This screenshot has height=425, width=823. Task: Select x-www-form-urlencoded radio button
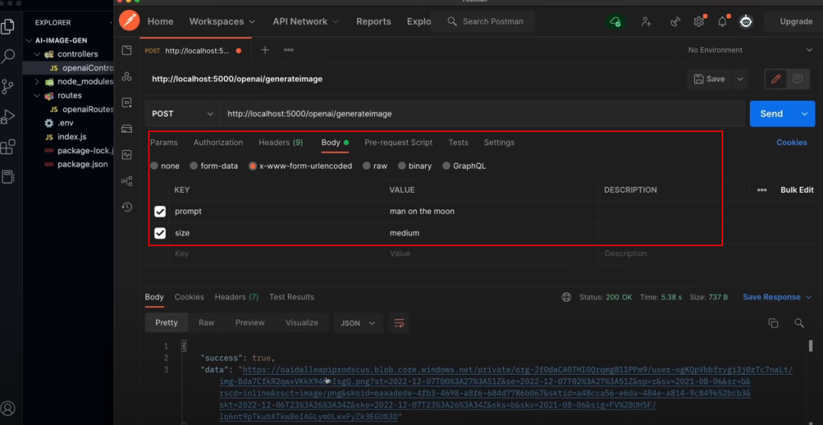click(x=253, y=166)
